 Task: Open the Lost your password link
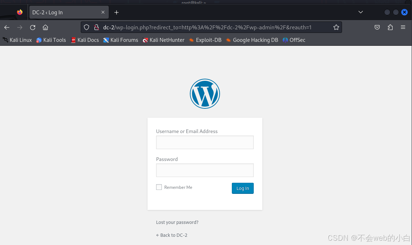click(177, 222)
